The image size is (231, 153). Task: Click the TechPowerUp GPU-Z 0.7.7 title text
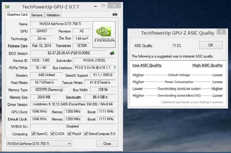tap(51, 7)
